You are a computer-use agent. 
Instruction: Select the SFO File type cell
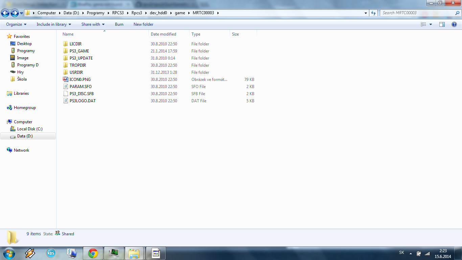[199, 87]
